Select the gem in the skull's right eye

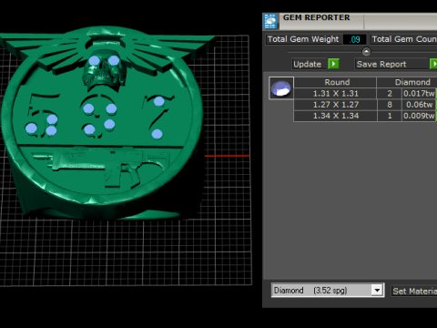pyautogui.click(x=114, y=60)
